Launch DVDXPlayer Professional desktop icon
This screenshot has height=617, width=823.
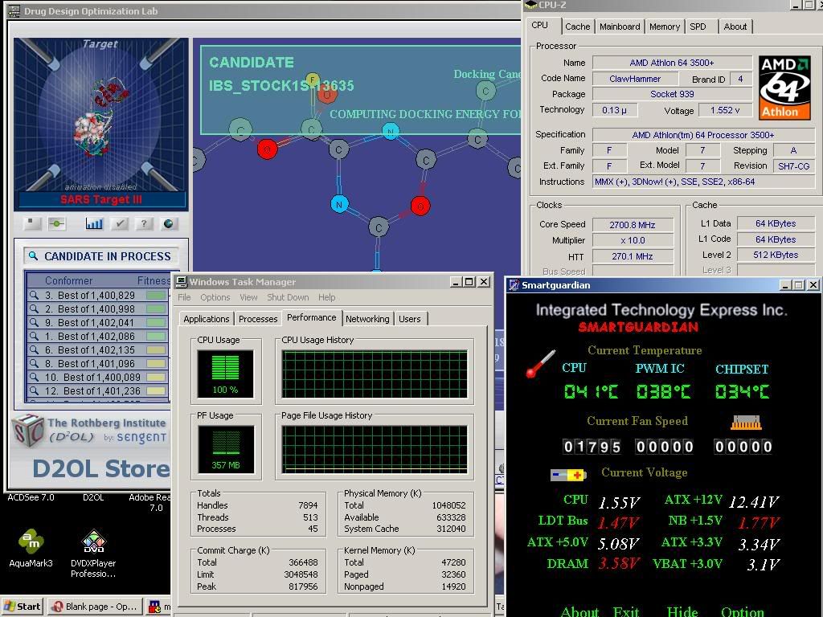click(x=93, y=543)
